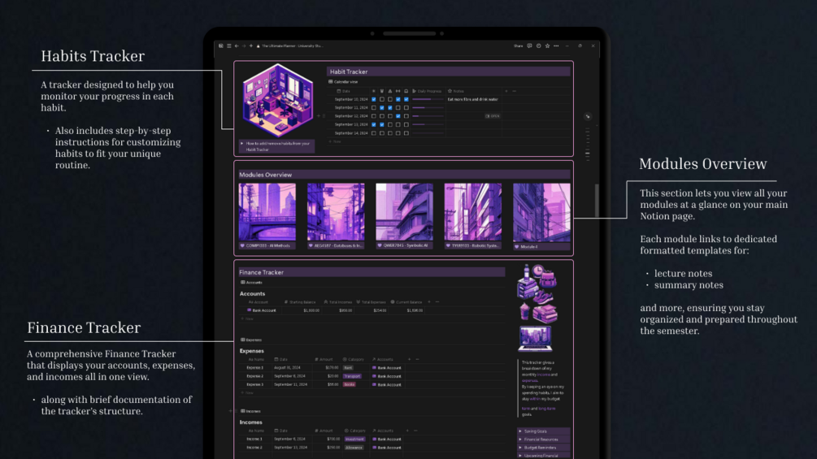
Task: Open the COMP1033 - AI Methods module card
Action: (x=267, y=215)
